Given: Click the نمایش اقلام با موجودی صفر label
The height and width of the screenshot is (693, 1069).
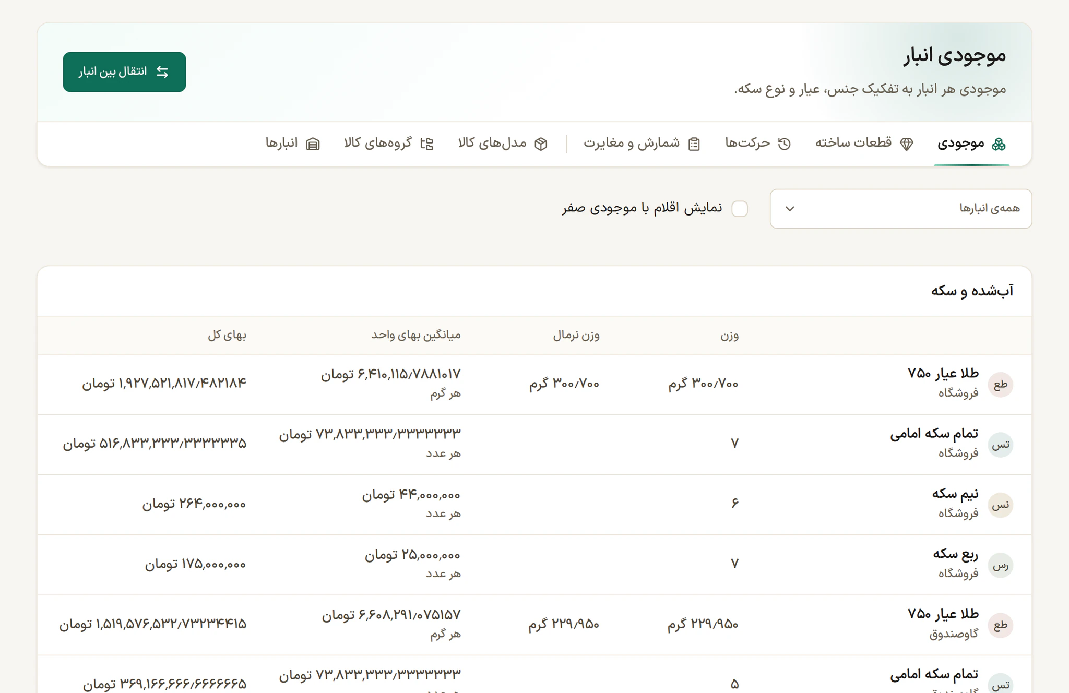Looking at the screenshot, I should [642, 208].
